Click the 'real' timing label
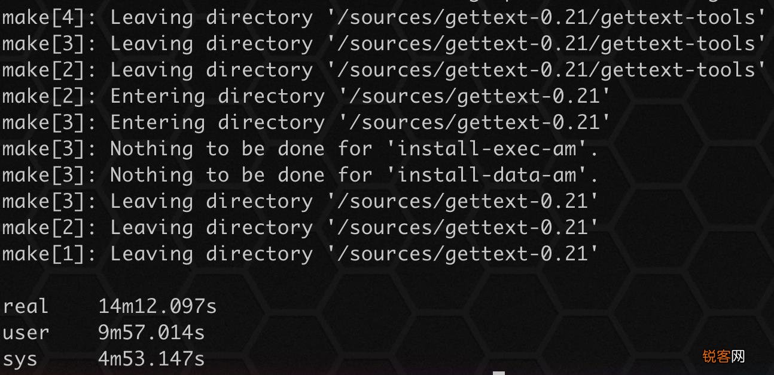The height and width of the screenshot is (375, 774). (25, 306)
